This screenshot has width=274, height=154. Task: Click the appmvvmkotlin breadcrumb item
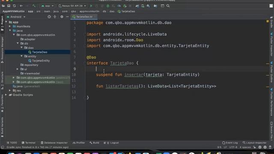coord(89,12)
